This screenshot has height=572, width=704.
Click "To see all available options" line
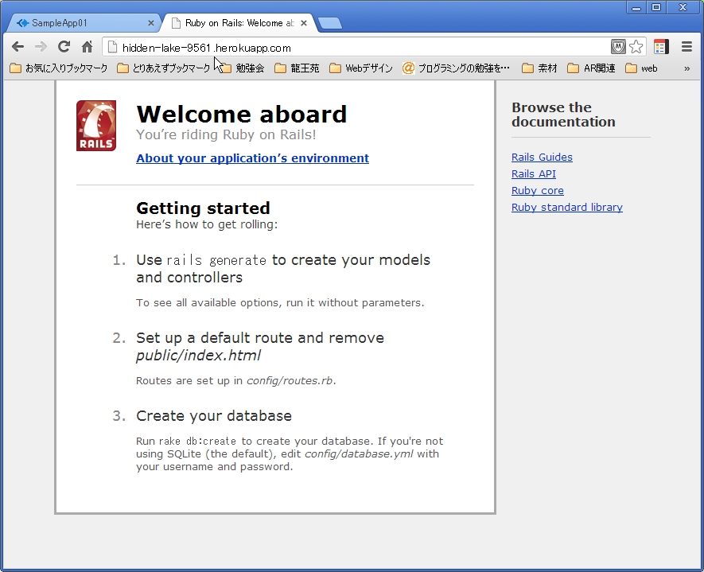[280, 302]
